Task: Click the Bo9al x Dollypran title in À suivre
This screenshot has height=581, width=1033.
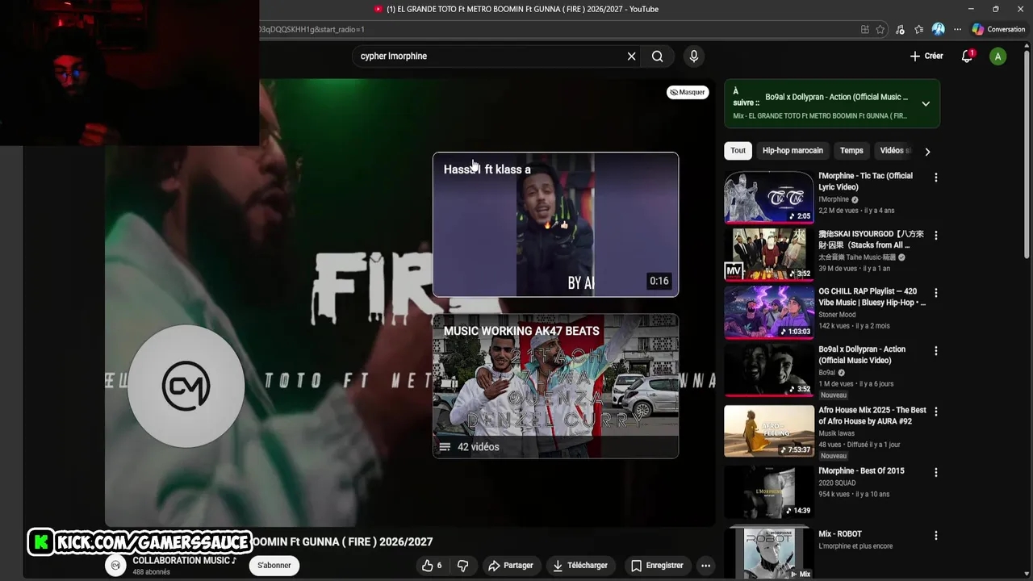Action: point(836,97)
